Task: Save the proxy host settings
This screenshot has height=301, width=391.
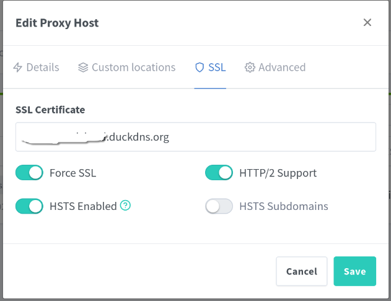Action: 354,271
